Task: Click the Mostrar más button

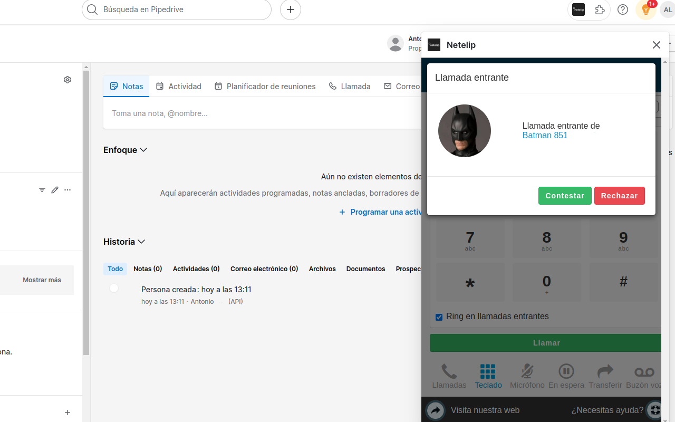Action: coord(42,280)
